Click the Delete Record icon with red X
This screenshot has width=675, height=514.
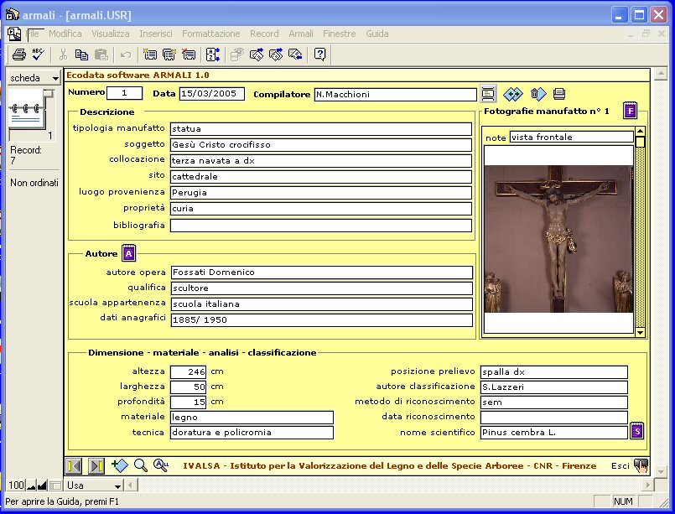pos(189,55)
